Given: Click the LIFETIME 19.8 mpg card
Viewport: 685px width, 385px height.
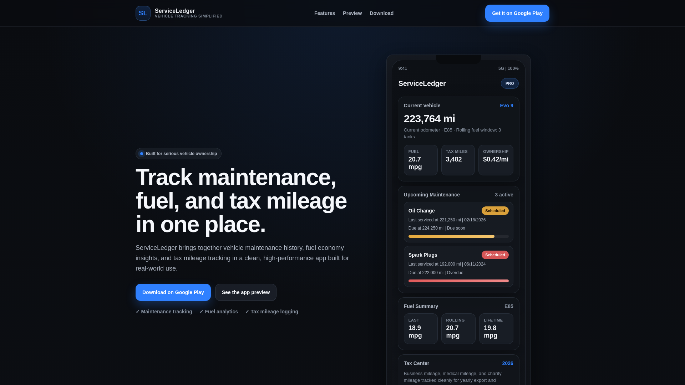Looking at the screenshot, I should [496, 329].
